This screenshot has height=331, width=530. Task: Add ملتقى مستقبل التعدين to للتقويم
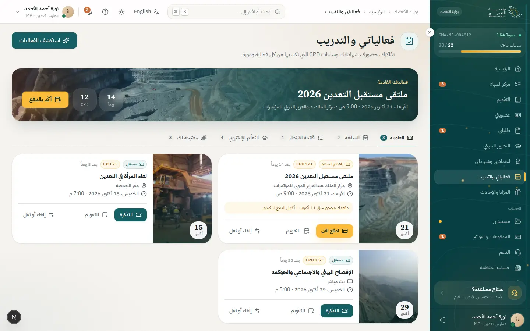297,231
